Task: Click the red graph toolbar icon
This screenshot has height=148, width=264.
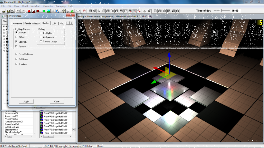Action: (x=84, y=11)
